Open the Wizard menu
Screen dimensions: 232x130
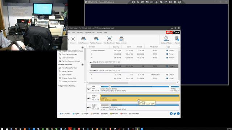tap(99, 32)
